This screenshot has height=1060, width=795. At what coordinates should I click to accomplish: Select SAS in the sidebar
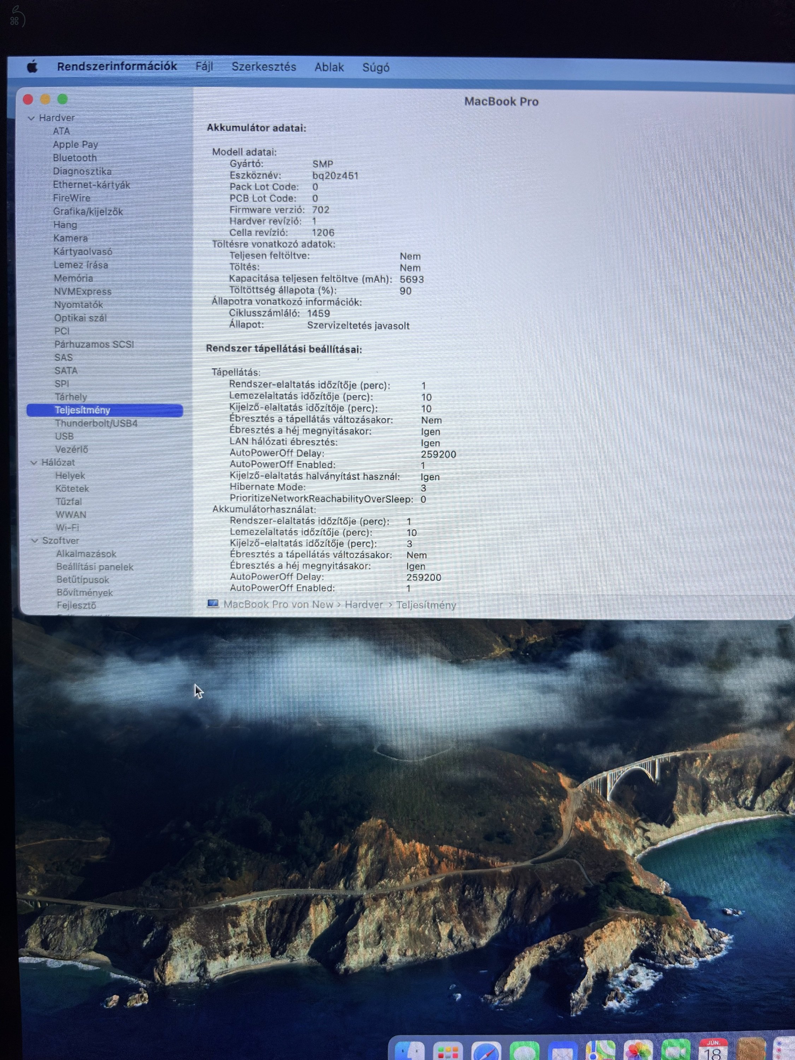click(x=63, y=358)
